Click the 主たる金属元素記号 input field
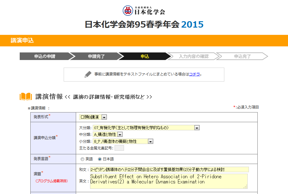The image size is (288, 194). pos(119,148)
